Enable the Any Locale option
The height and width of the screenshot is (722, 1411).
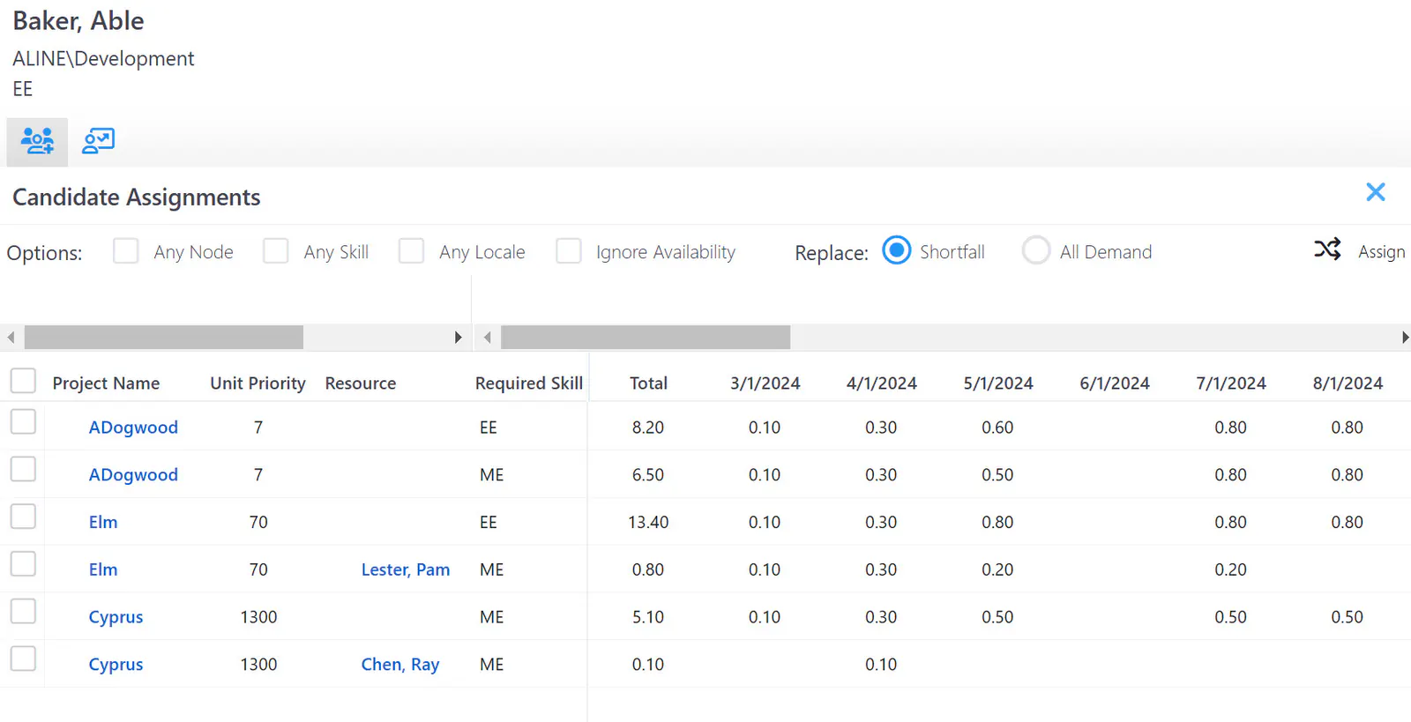pyautogui.click(x=411, y=251)
